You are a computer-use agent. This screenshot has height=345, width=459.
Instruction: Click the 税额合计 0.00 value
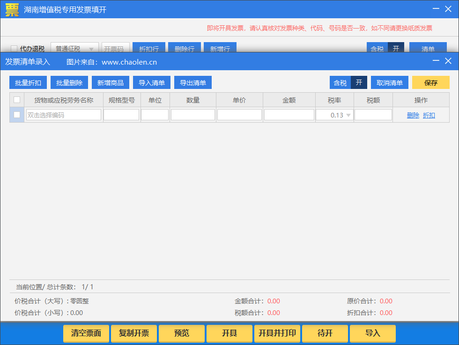pyautogui.click(x=274, y=313)
